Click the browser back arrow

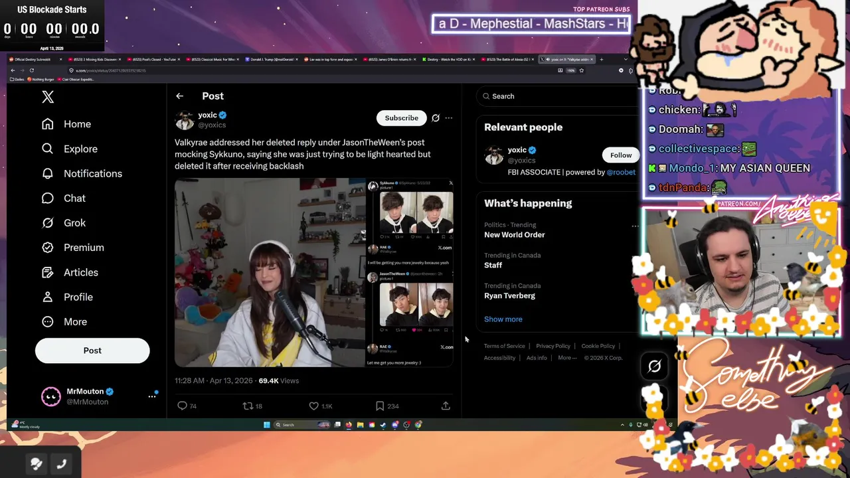coord(13,70)
